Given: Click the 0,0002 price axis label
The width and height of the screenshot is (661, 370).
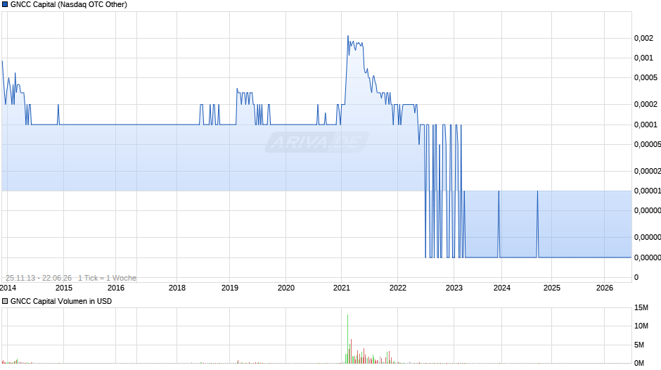Looking at the screenshot, I should (646, 104).
